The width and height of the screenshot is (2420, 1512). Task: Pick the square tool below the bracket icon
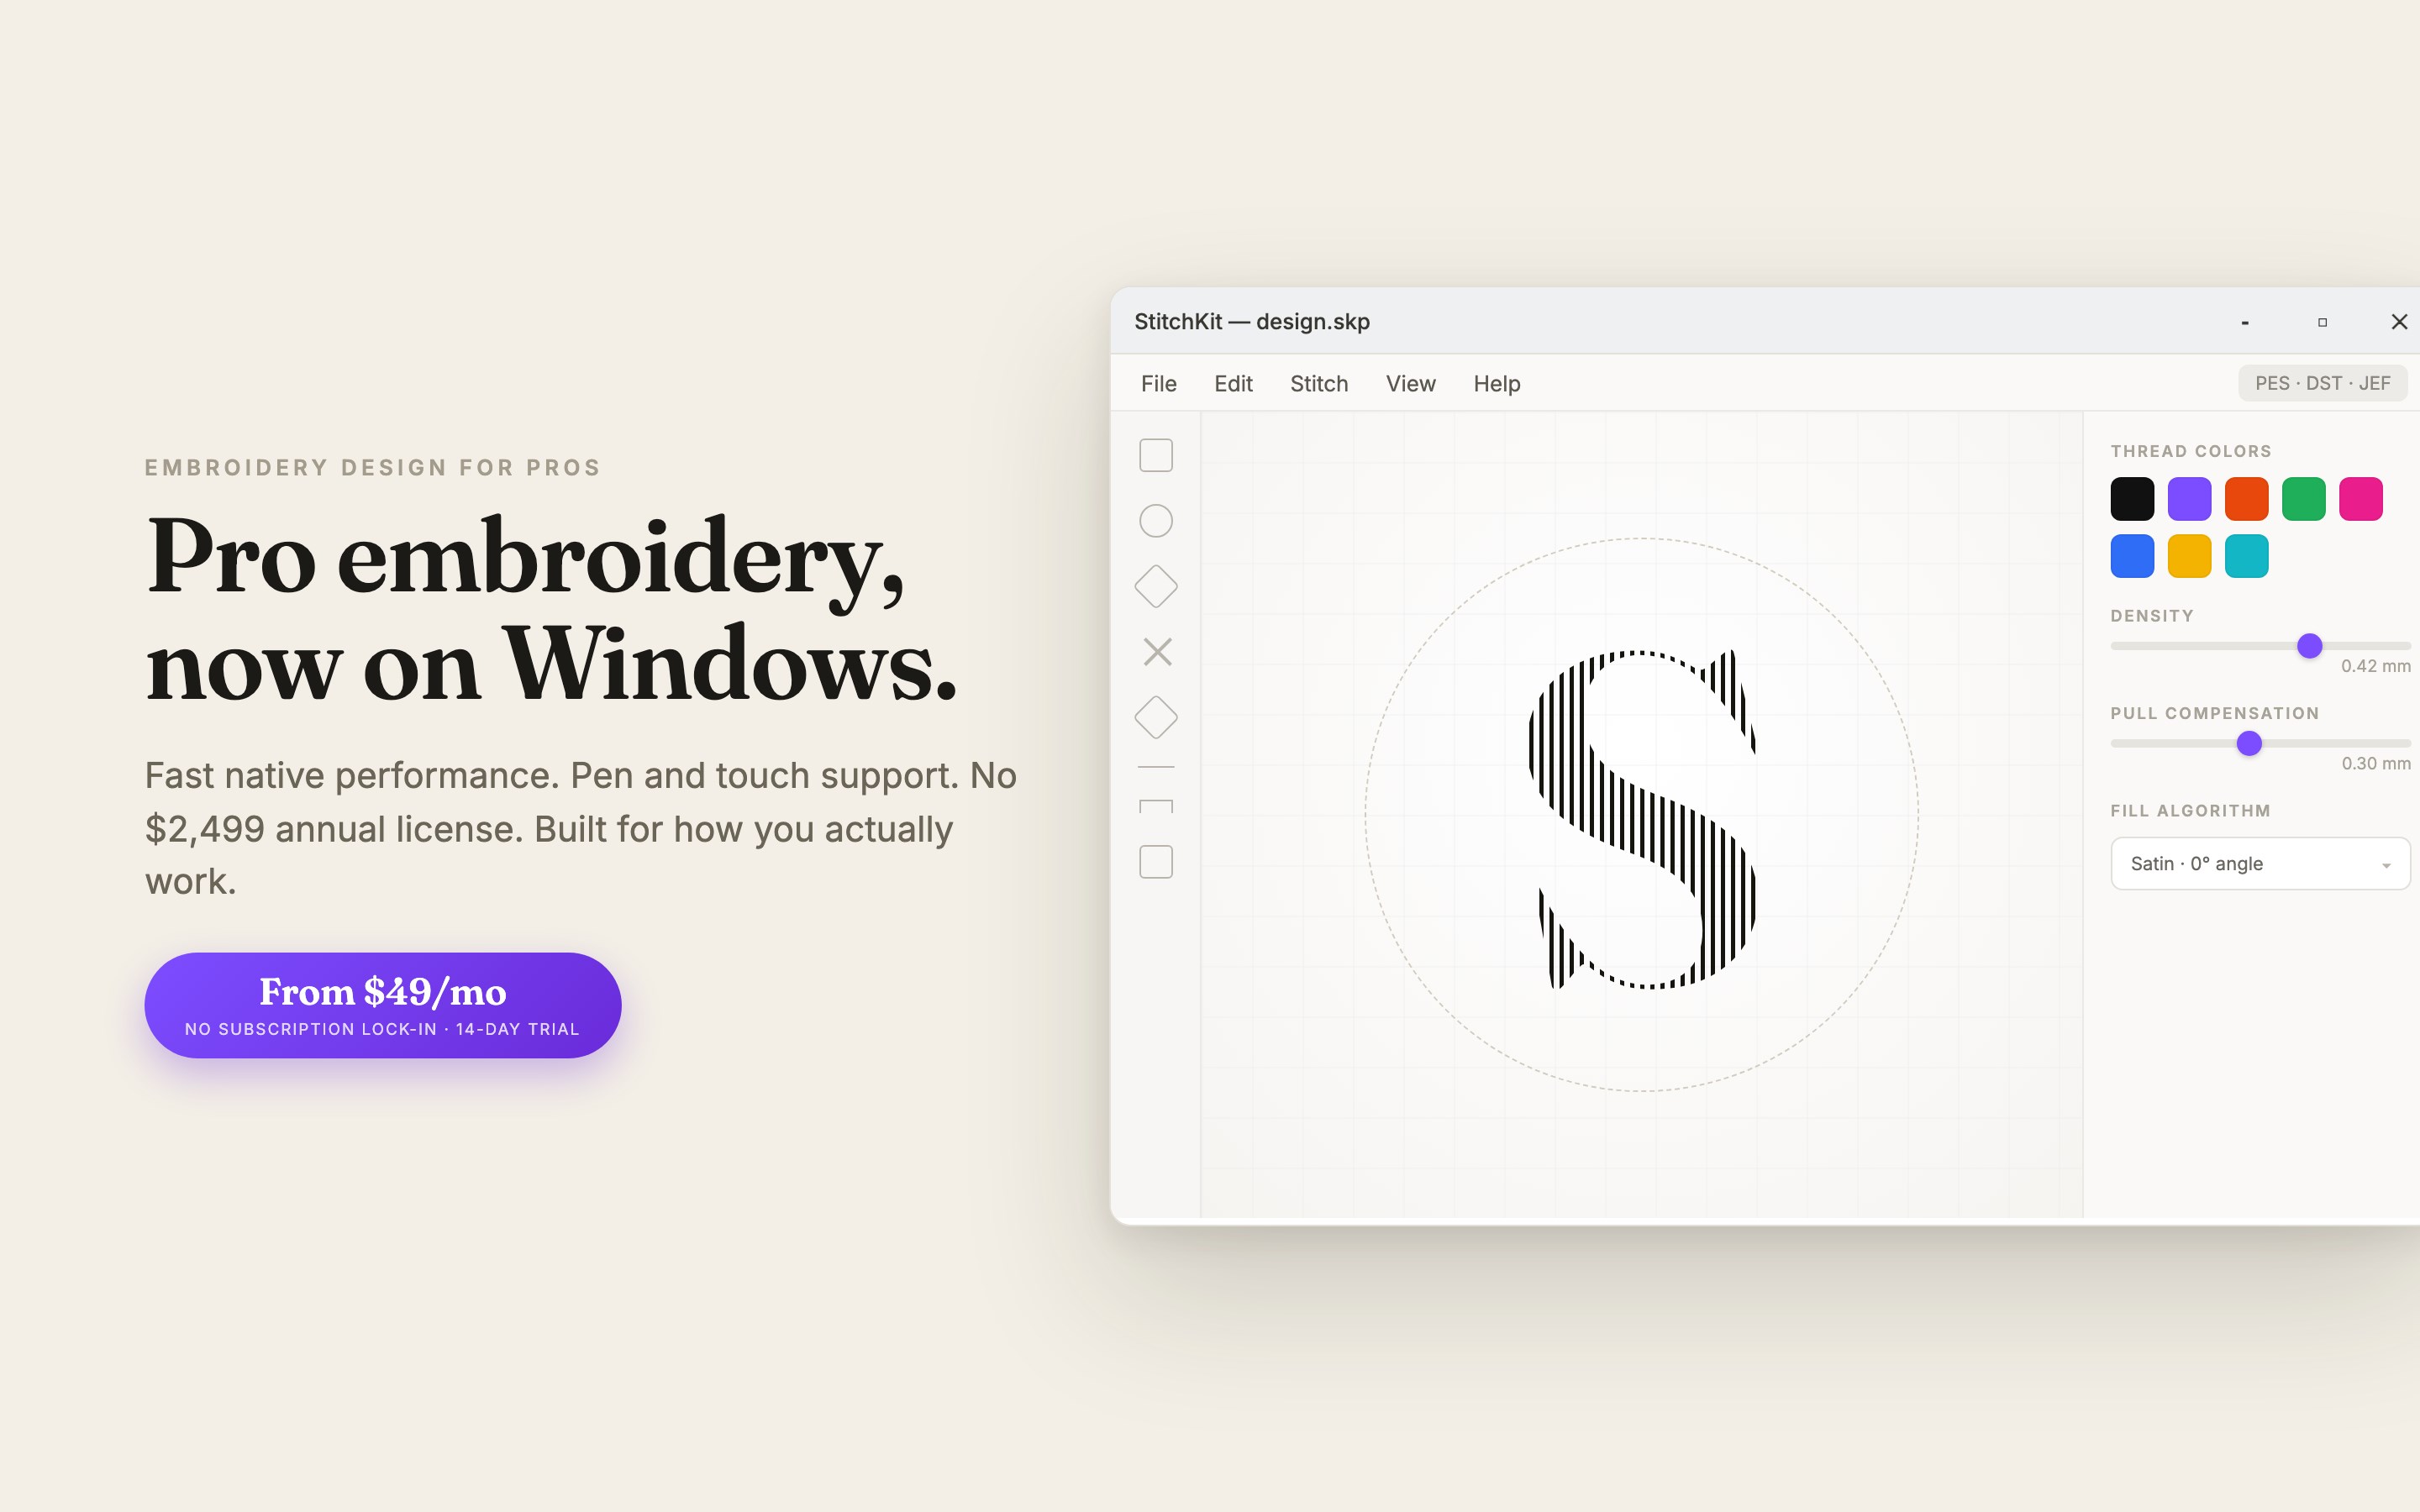pos(1156,862)
